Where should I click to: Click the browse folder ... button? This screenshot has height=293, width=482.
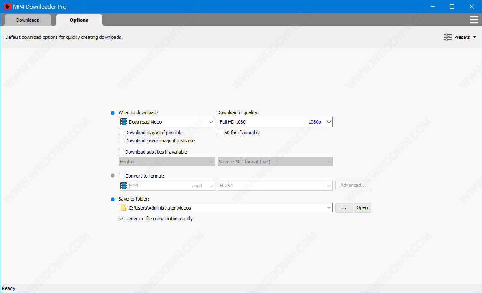(344, 208)
